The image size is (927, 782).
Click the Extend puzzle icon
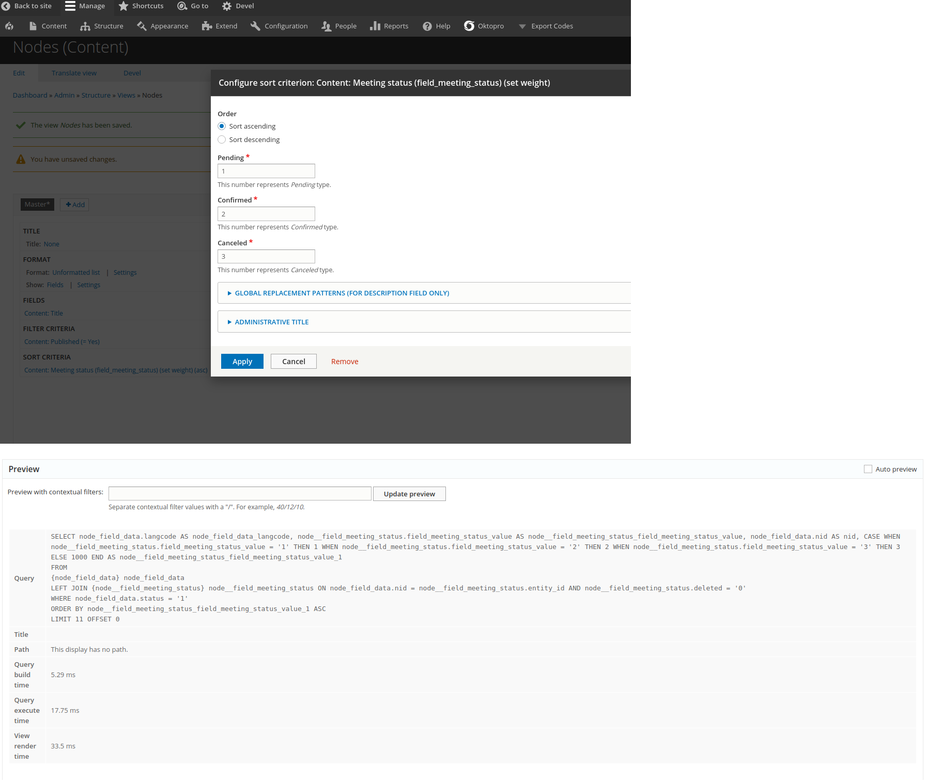click(207, 26)
